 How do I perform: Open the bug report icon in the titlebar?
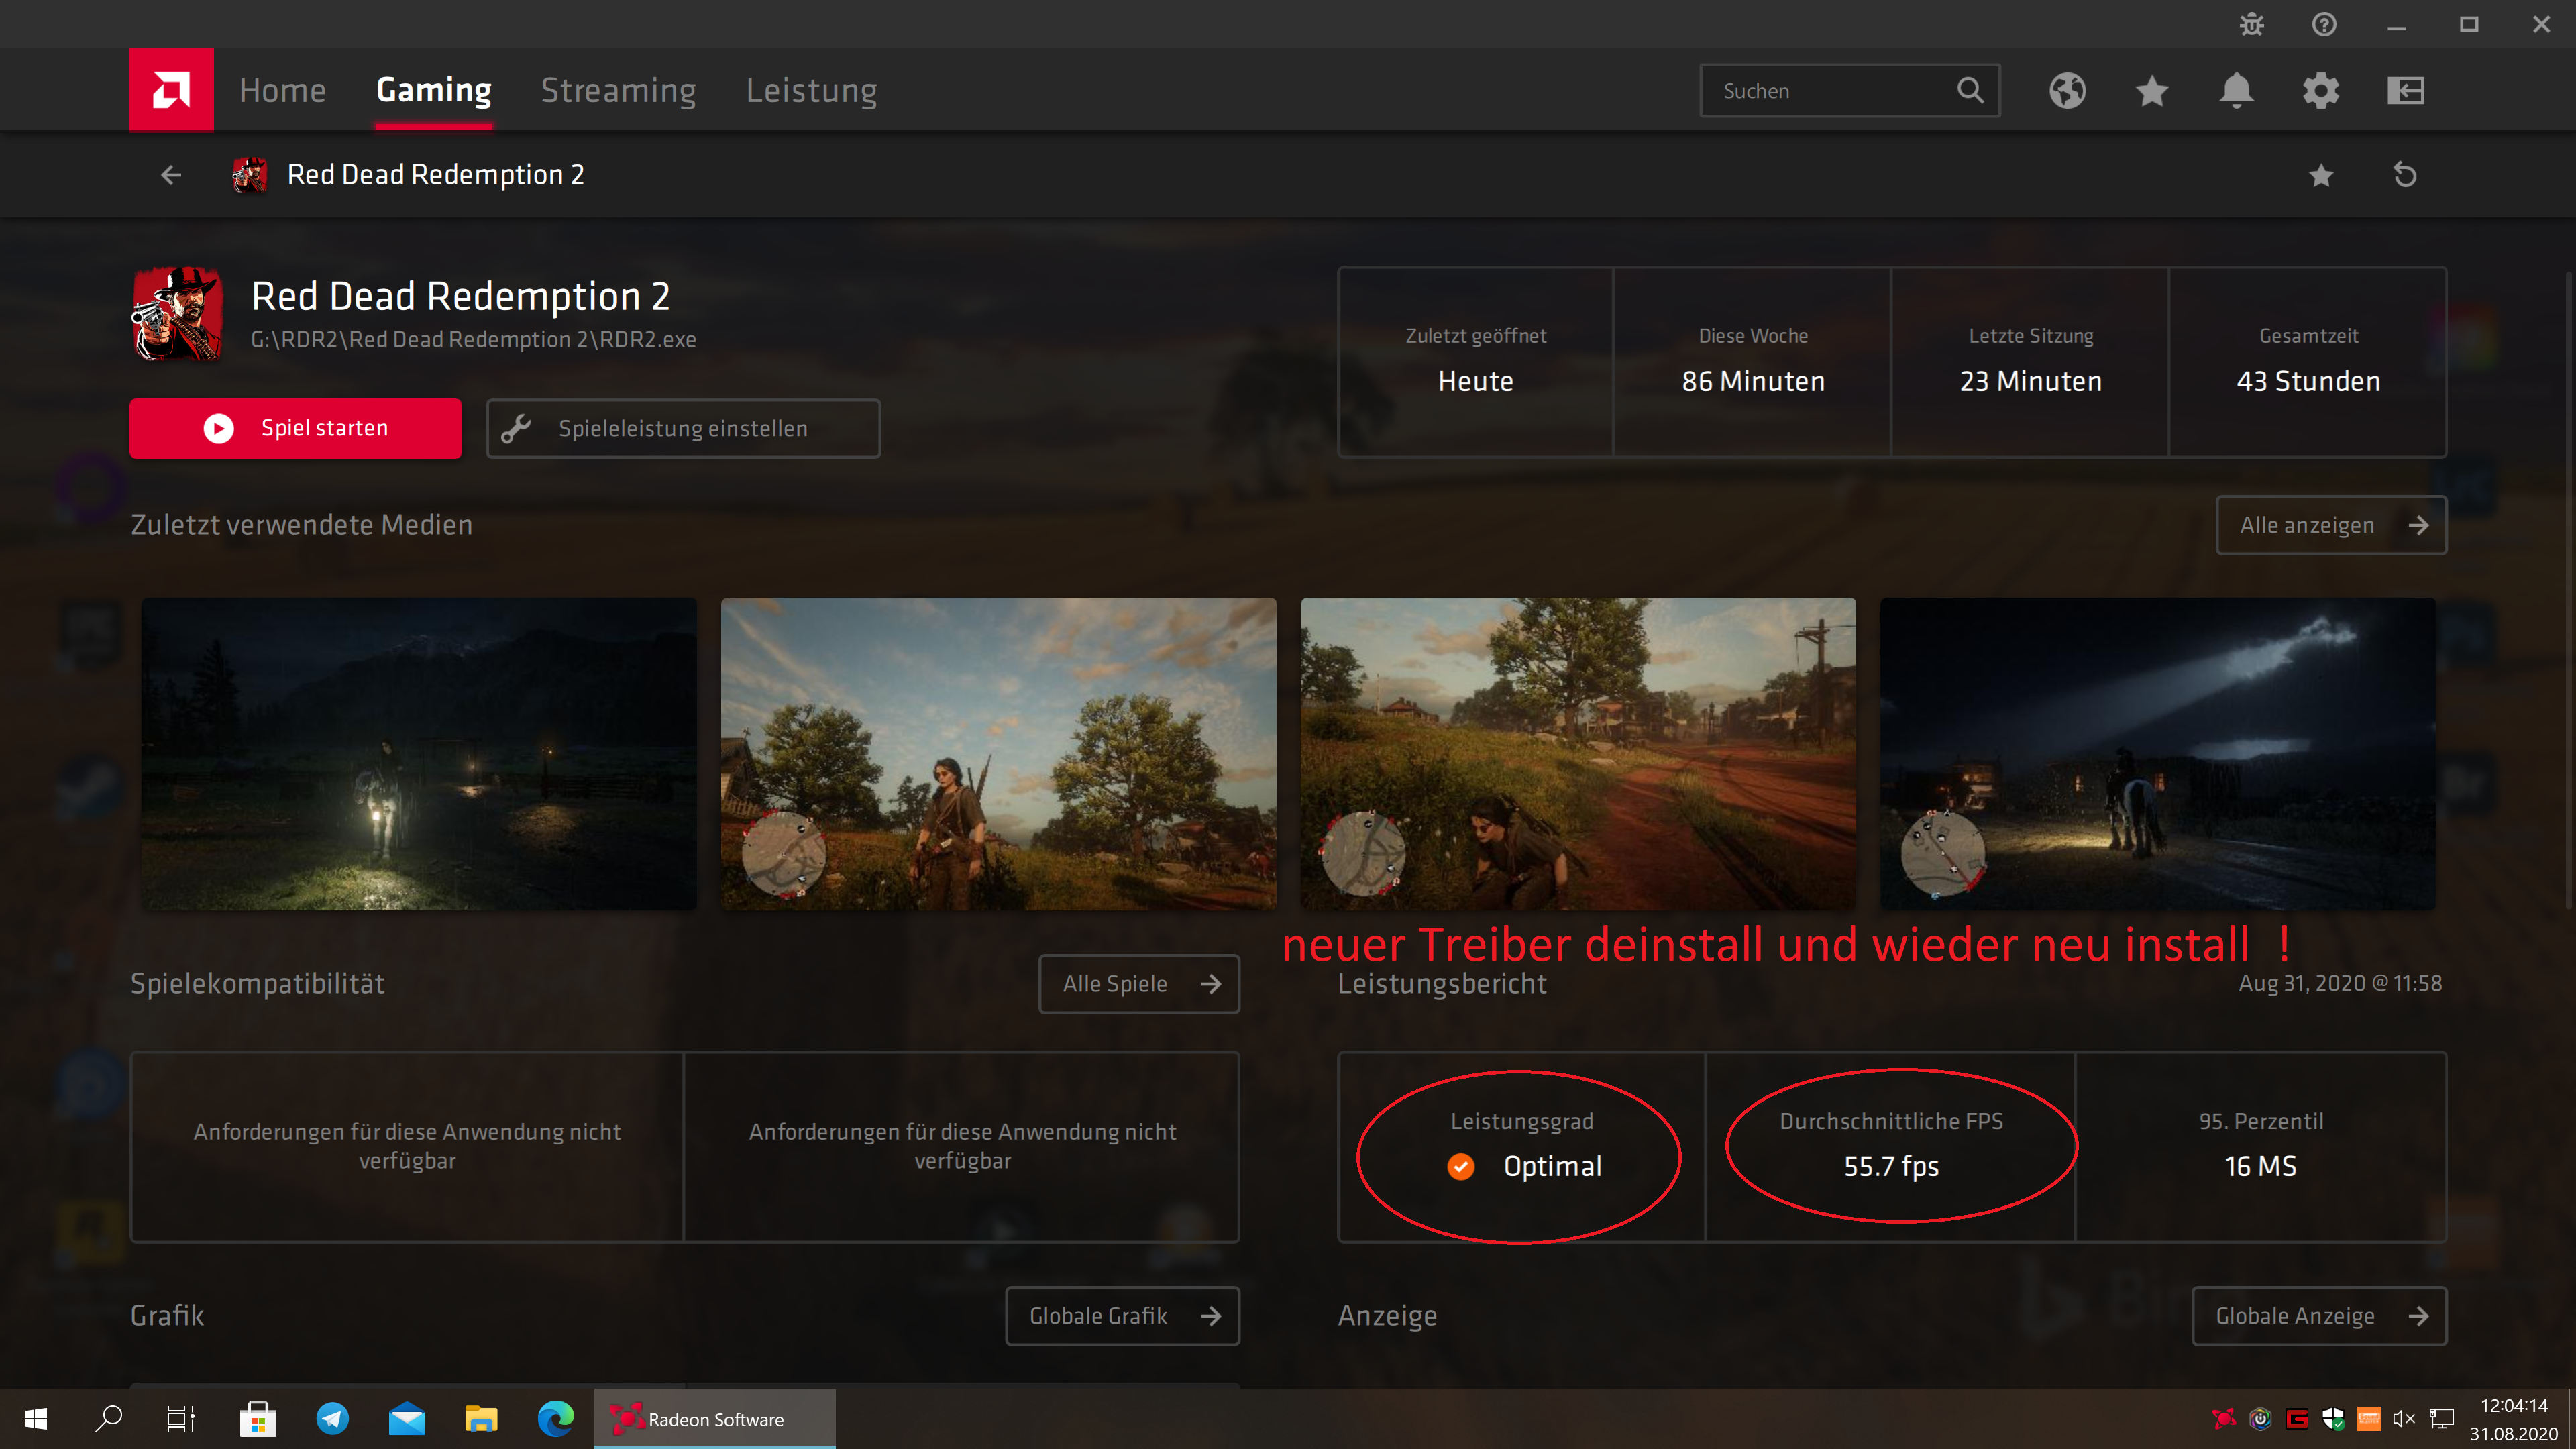point(2250,24)
